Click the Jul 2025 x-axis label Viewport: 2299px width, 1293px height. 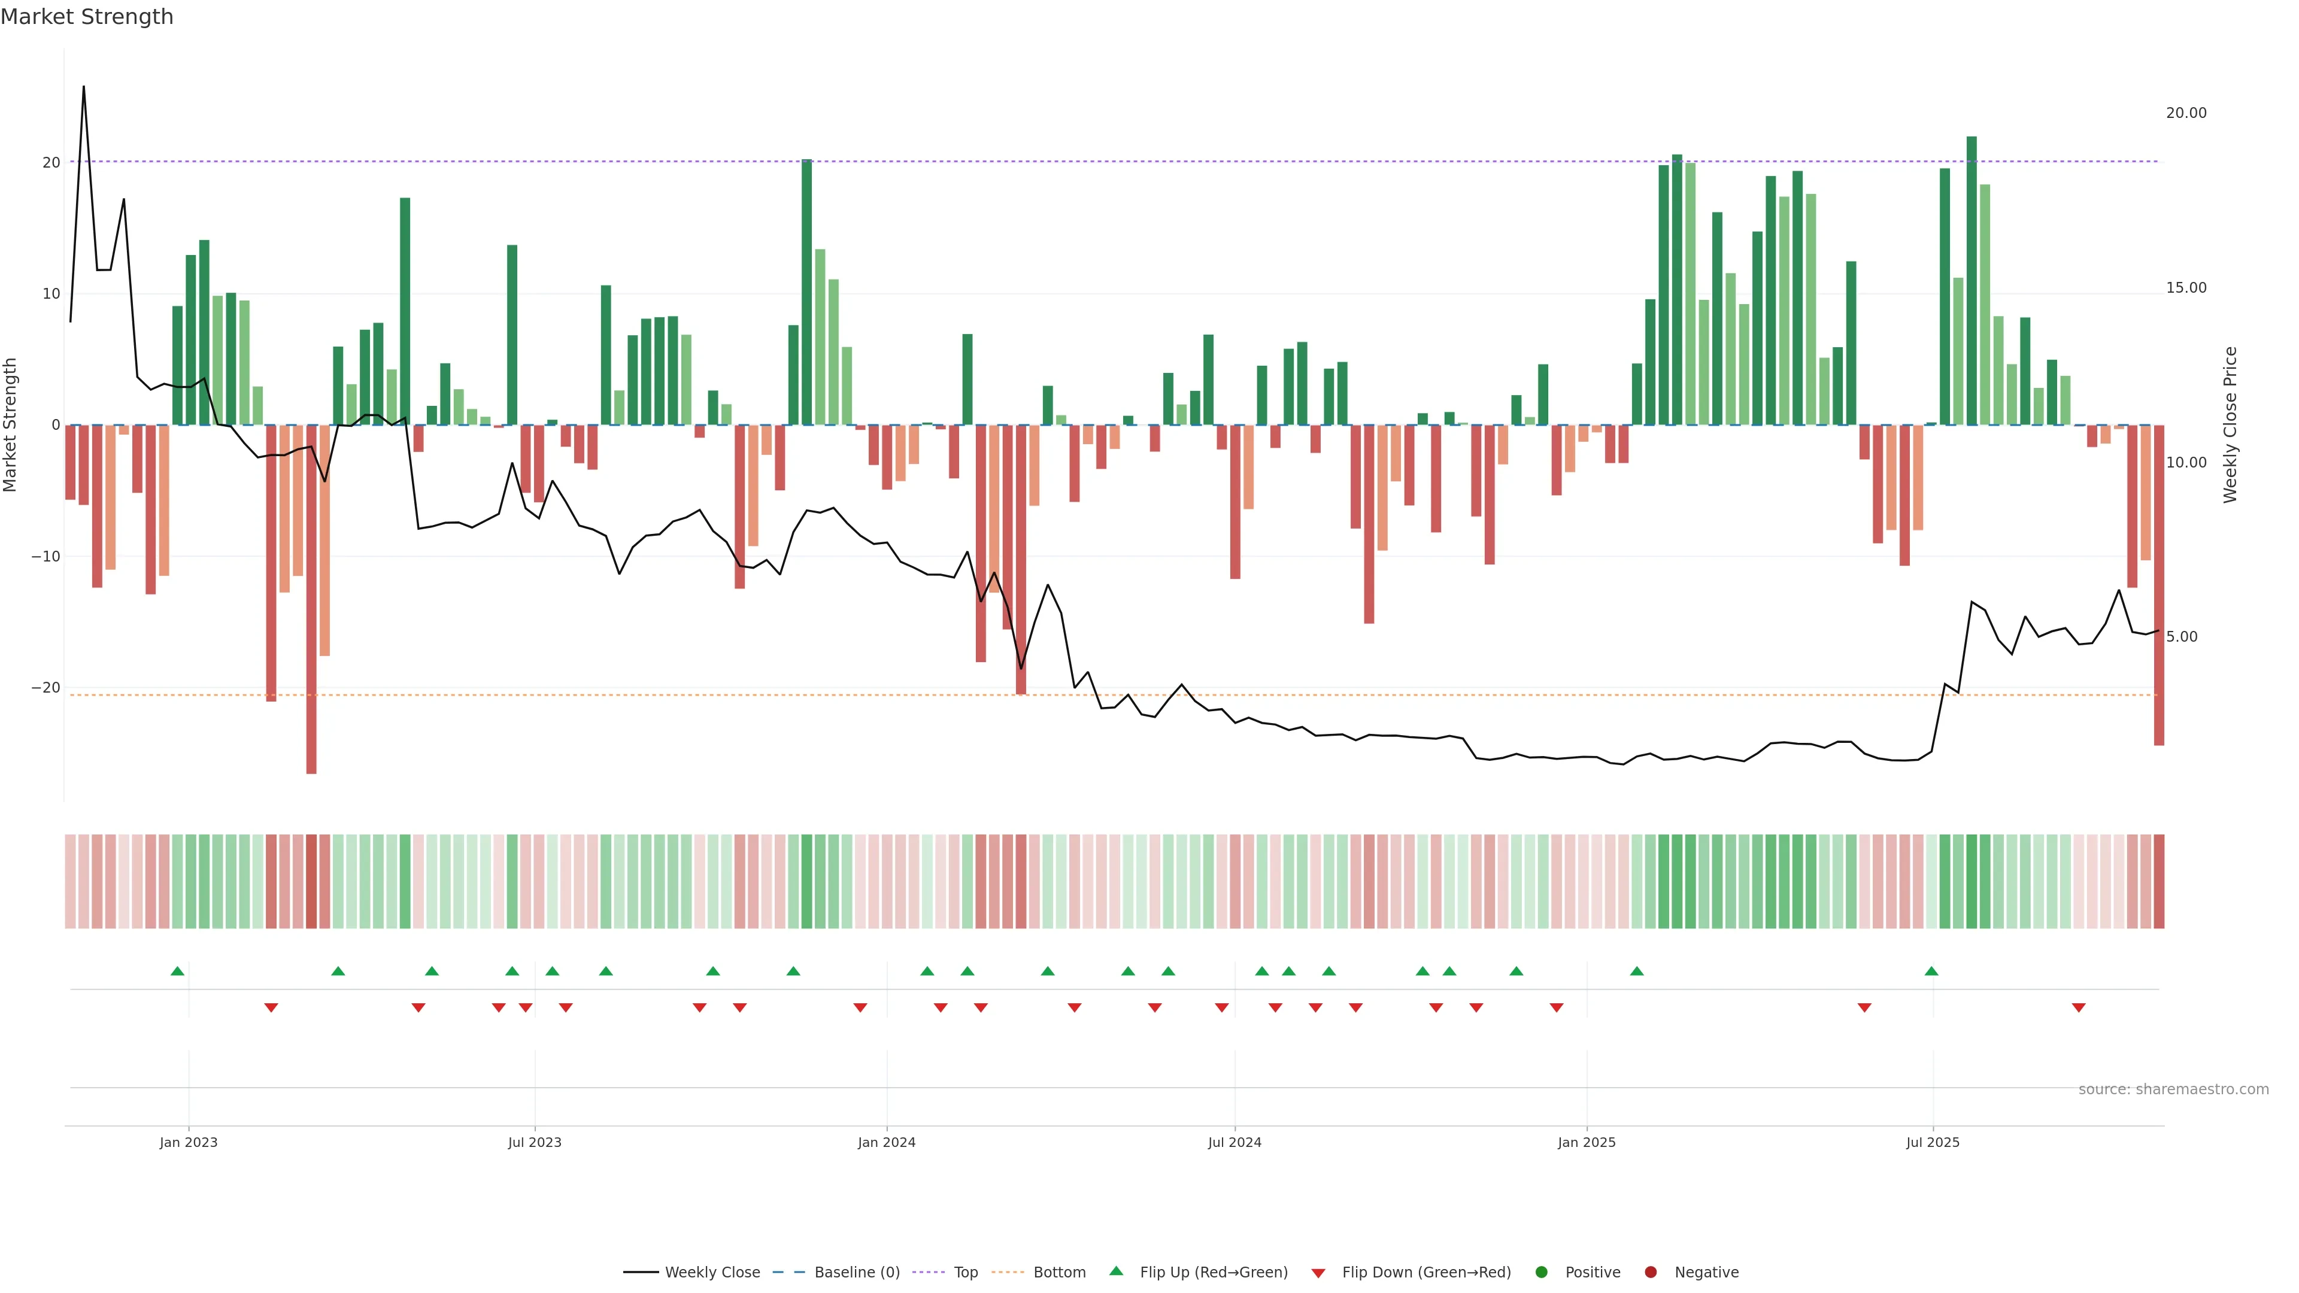[1933, 1142]
